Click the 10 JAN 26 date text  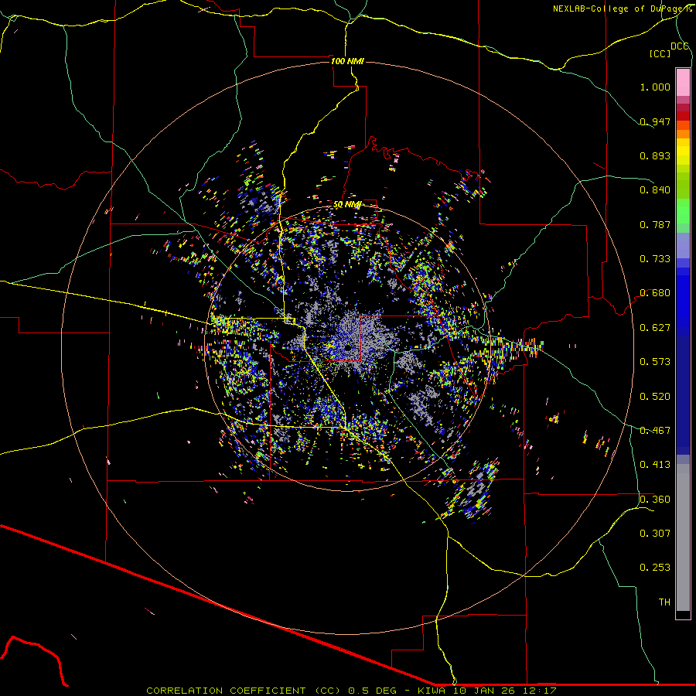tap(485, 691)
